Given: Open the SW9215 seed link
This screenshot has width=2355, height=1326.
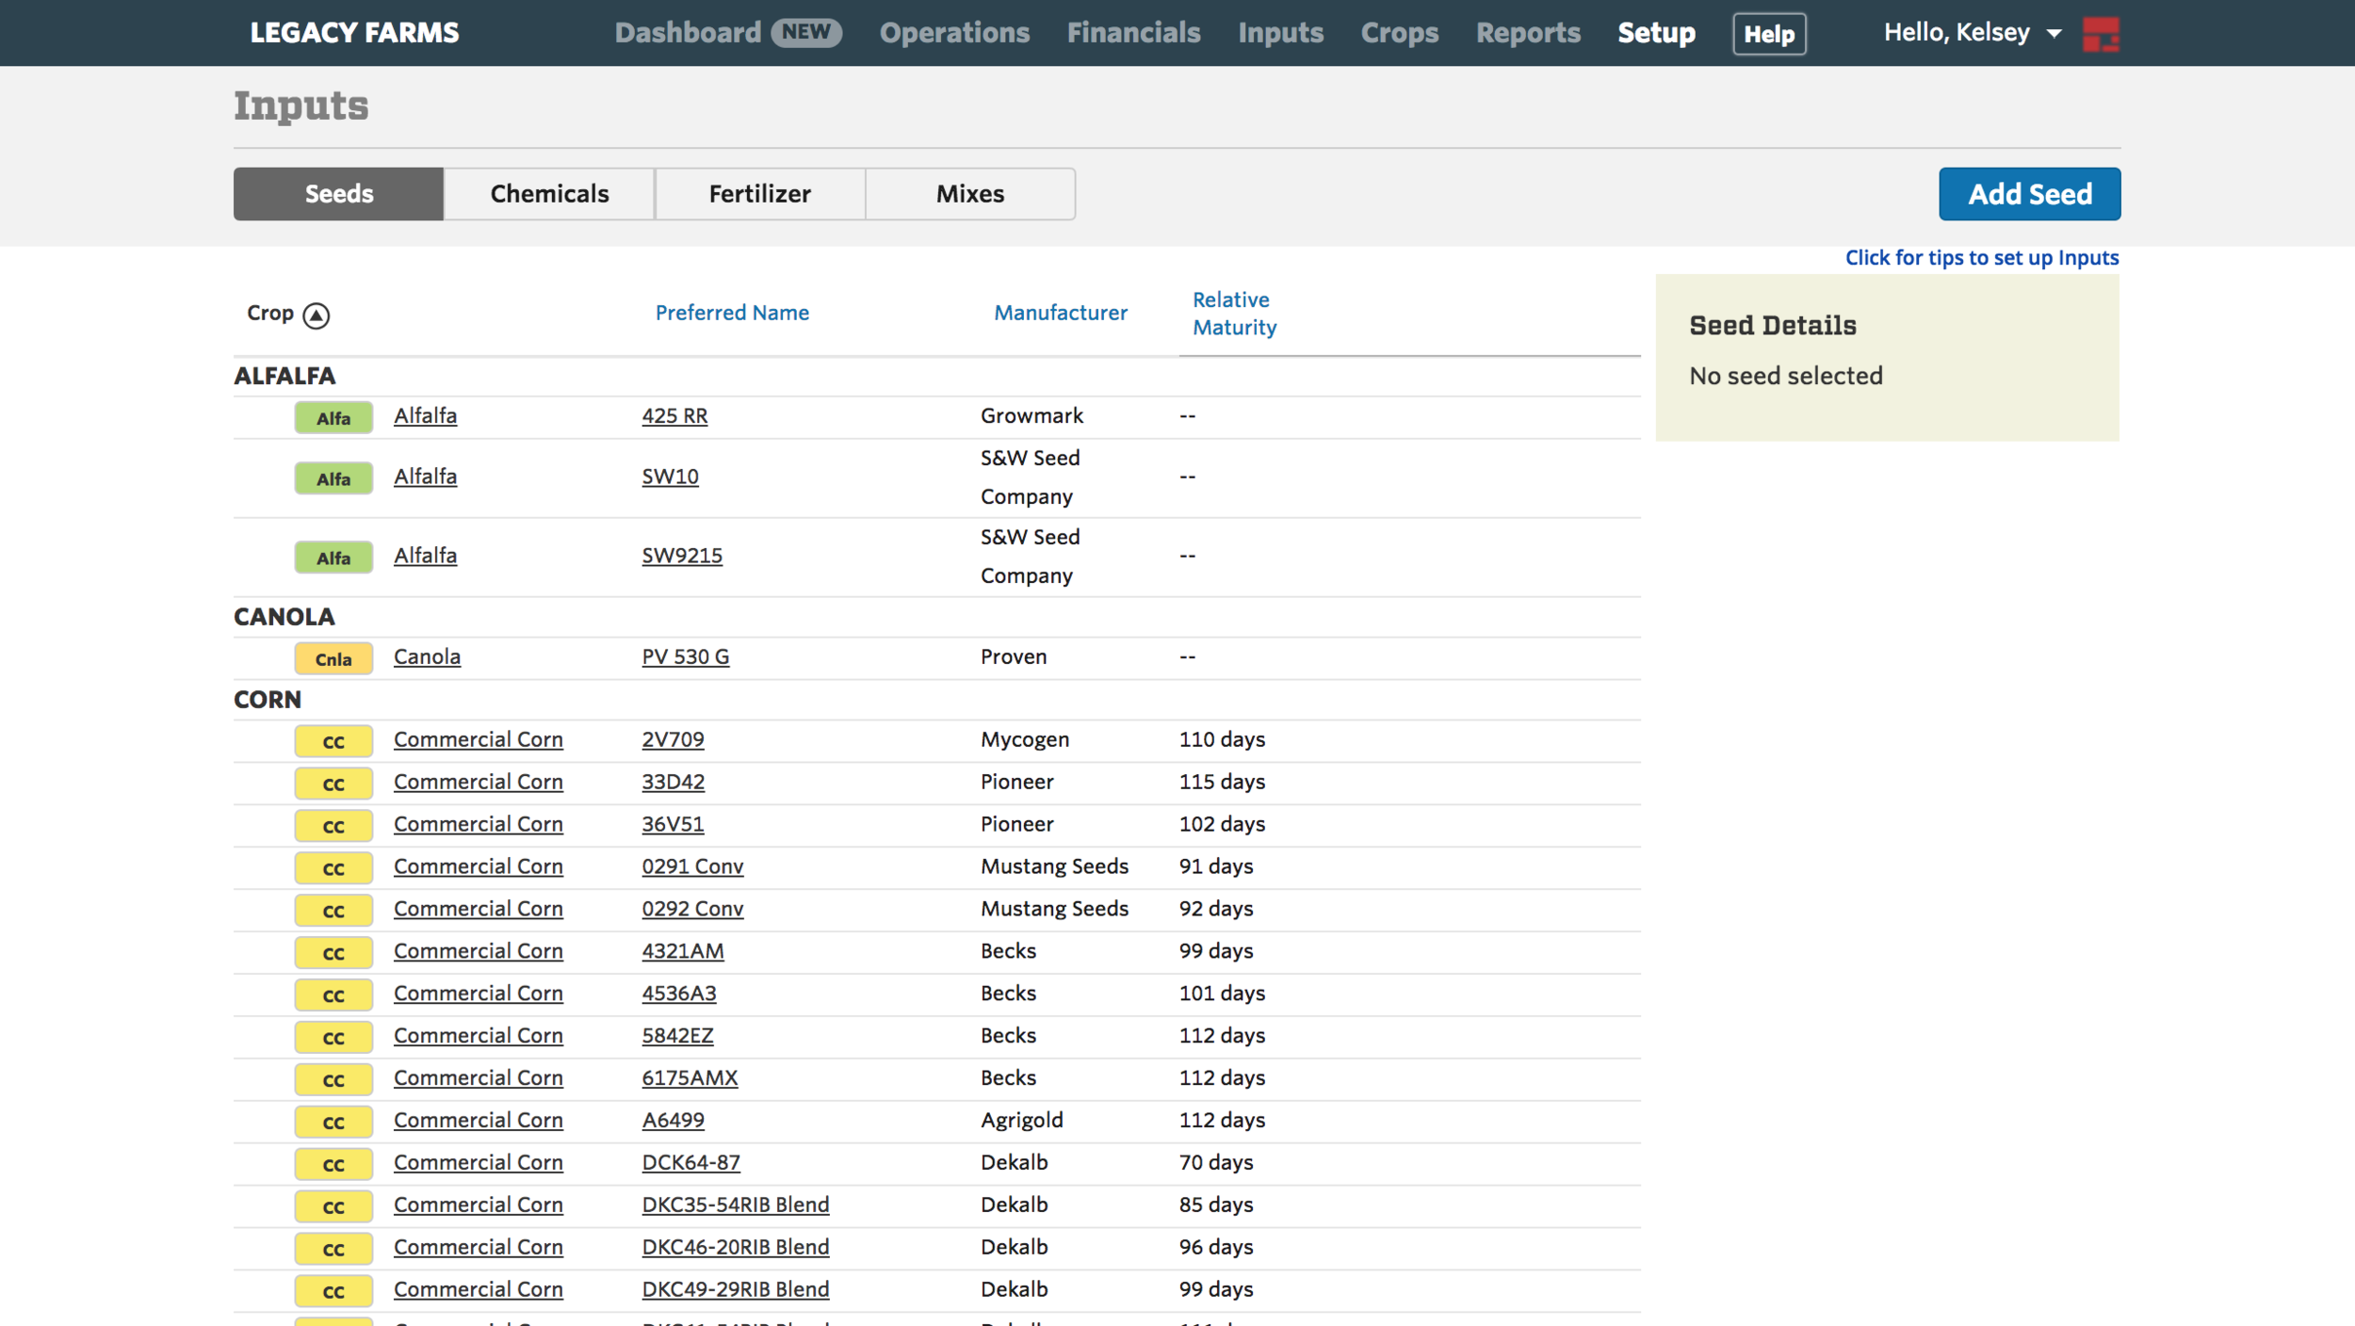Looking at the screenshot, I should (682, 557).
